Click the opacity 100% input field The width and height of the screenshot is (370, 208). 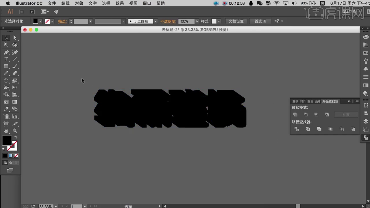(x=186, y=21)
